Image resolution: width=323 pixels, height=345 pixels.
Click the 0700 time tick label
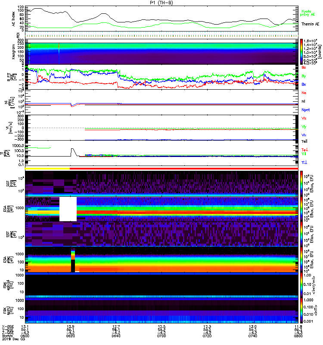[161, 336]
